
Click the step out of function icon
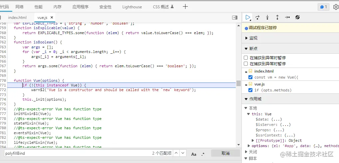click(277, 17)
